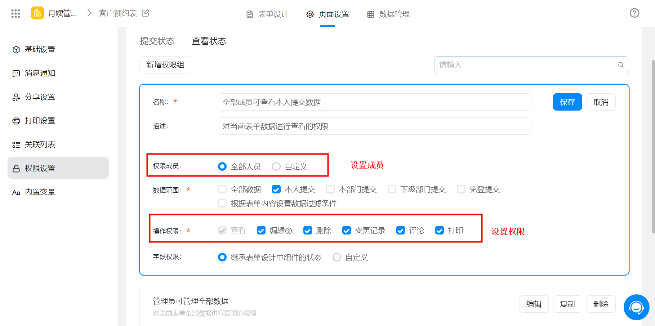Select 自定义 radio for 字段权限

(x=337, y=257)
